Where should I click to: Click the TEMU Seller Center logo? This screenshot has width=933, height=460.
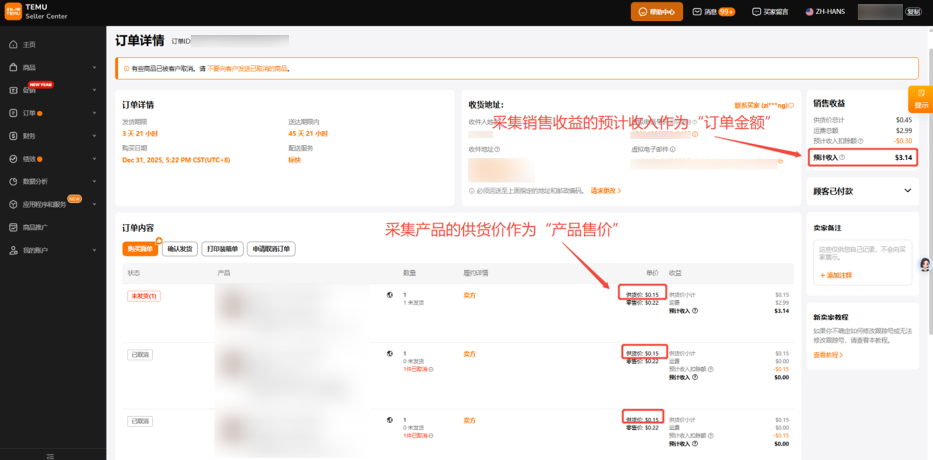pos(36,12)
